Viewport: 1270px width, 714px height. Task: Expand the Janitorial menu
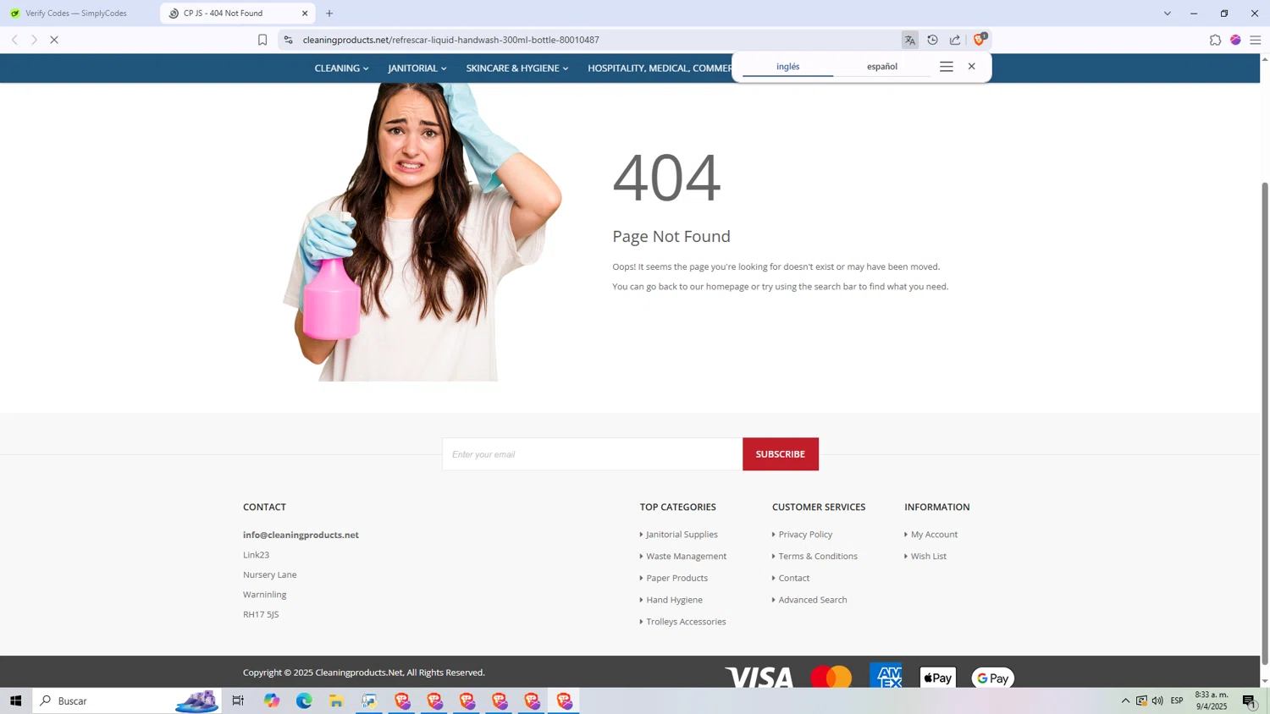coord(417,69)
